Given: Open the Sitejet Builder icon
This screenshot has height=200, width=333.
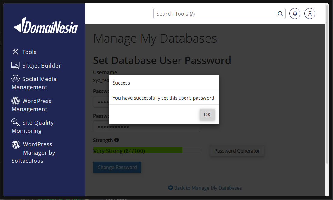Looking at the screenshot, I should coord(15,65).
